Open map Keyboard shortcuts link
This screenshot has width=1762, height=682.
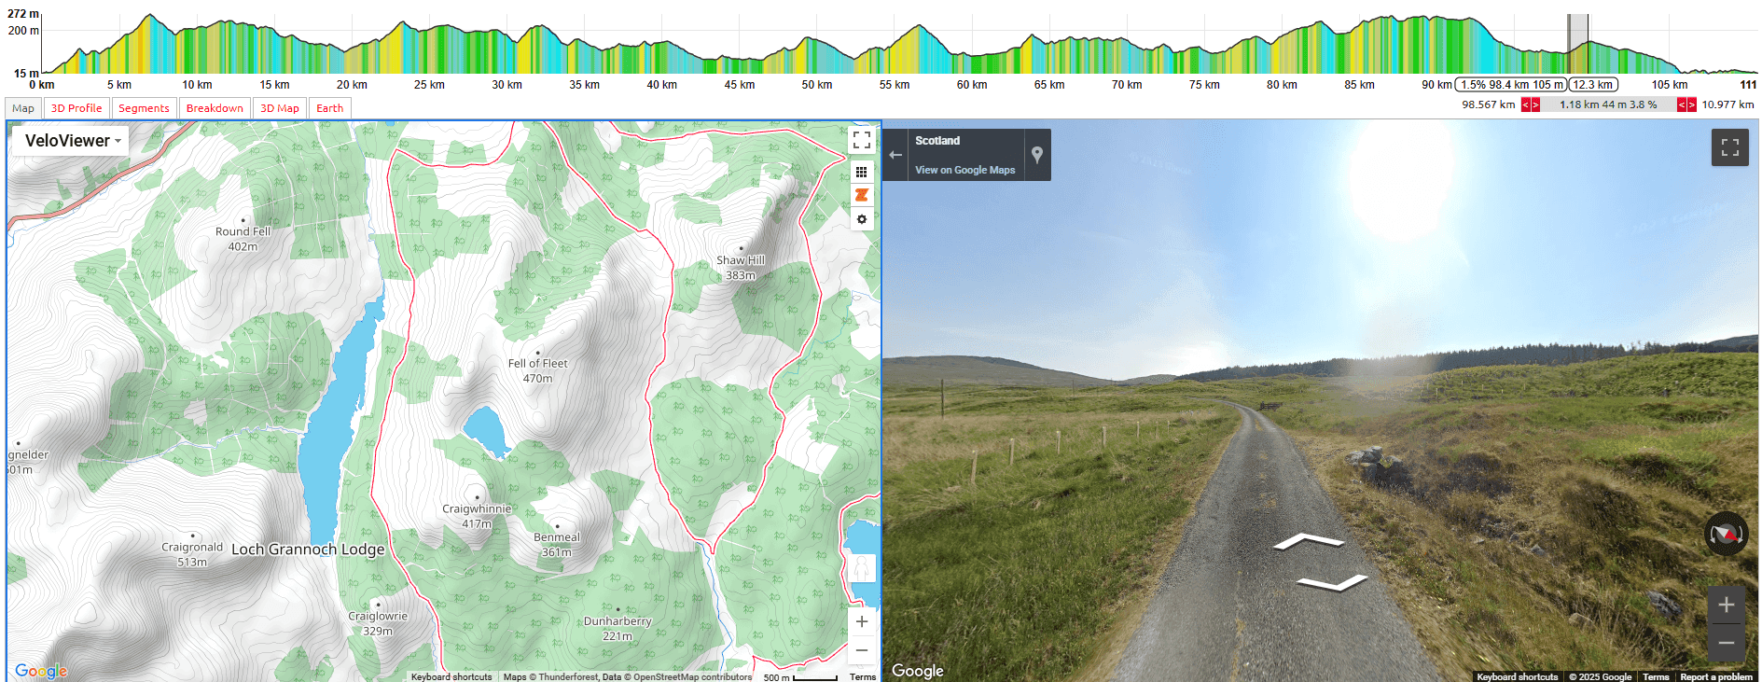[451, 676]
